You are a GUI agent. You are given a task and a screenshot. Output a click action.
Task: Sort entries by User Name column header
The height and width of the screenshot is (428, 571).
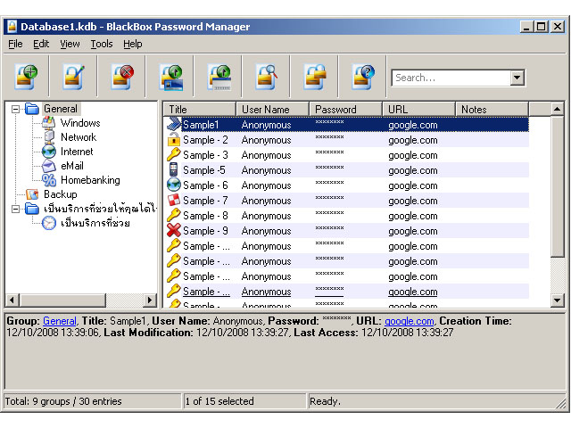pyautogui.click(x=272, y=109)
